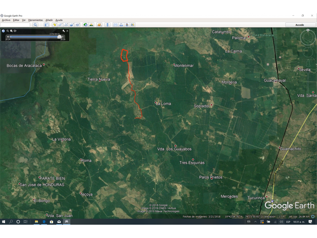This screenshot has width=317, height=238.
Task: Select the ruler measuring tool
Action: pos(108,25)
